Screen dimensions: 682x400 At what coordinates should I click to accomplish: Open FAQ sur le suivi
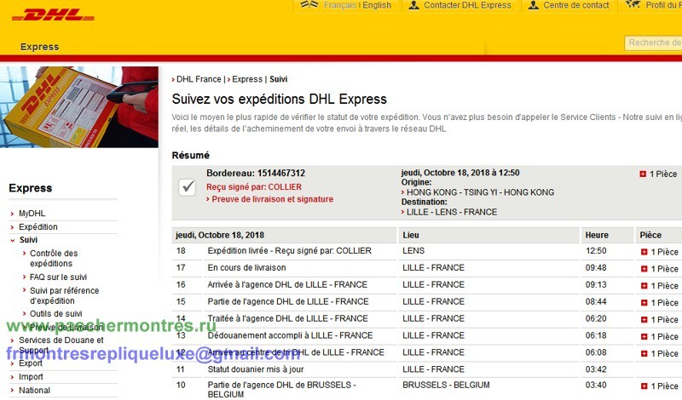click(x=58, y=277)
